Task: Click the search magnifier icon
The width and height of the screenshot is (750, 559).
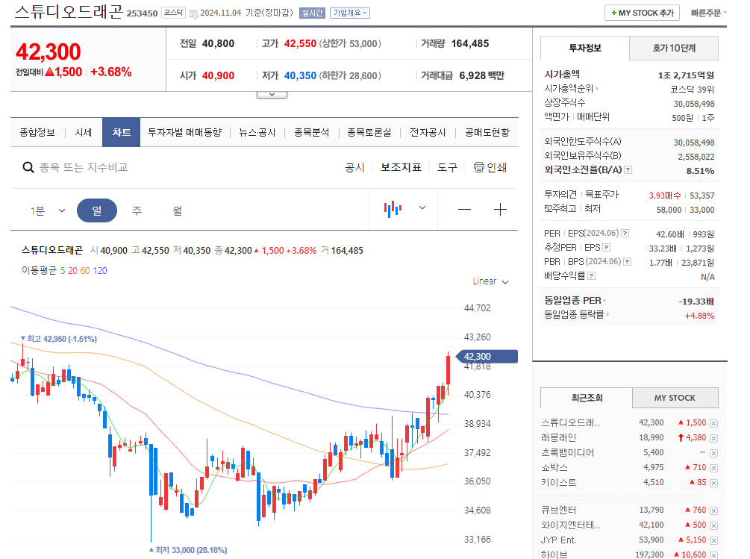Action: 28,167
